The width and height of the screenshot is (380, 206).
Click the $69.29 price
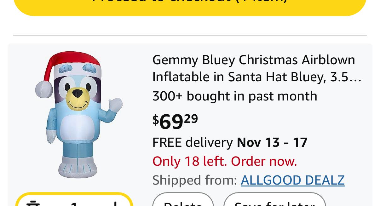(x=175, y=121)
